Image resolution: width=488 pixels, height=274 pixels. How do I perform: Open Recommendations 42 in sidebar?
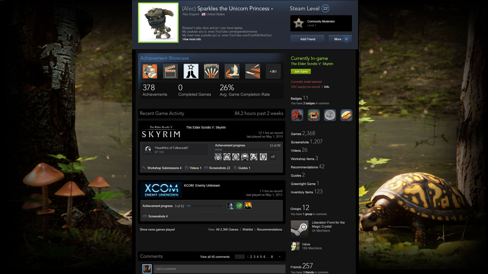point(307,167)
